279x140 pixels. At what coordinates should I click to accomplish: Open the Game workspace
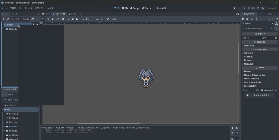pyautogui.click(x=147, y=8)
